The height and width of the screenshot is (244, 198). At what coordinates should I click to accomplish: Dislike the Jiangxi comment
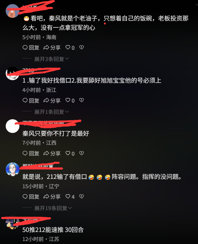tap(81, 153)
